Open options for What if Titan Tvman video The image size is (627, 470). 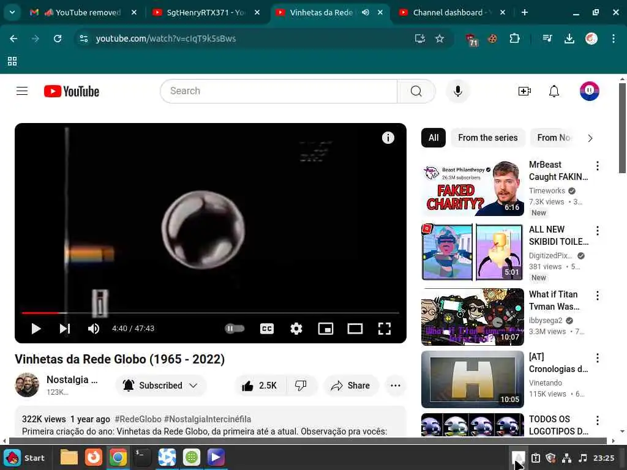(598, 296)
